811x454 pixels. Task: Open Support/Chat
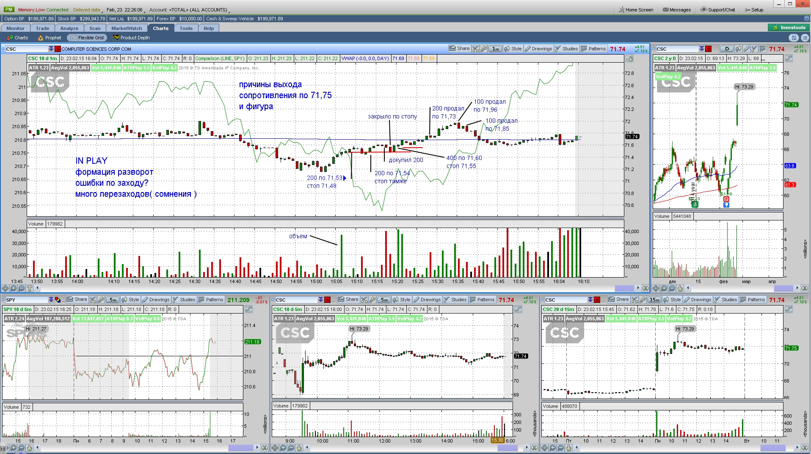718,10
